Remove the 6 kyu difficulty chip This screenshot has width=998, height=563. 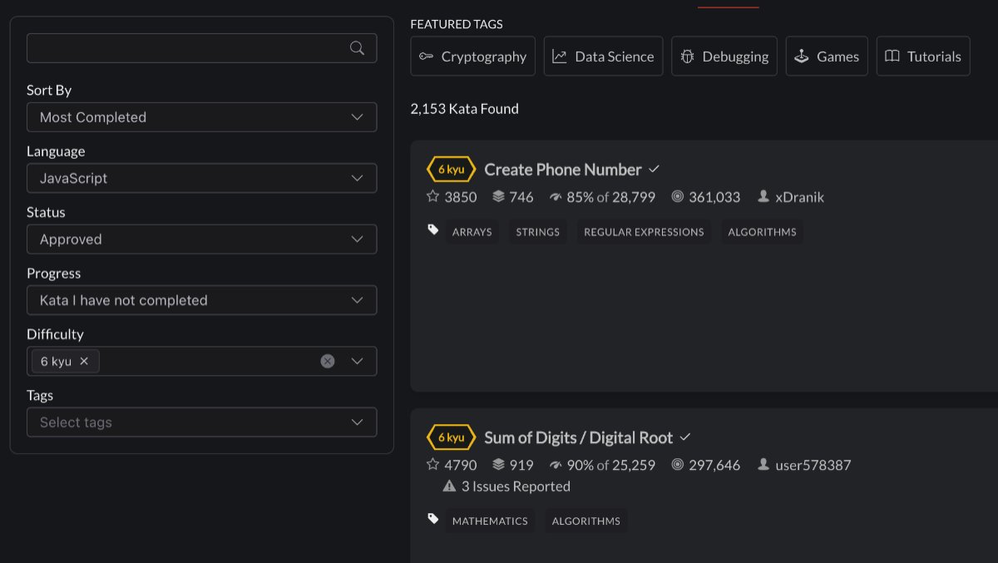click(84, 361)
